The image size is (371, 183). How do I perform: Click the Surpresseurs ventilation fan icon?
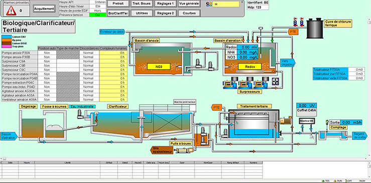[276, 81]
